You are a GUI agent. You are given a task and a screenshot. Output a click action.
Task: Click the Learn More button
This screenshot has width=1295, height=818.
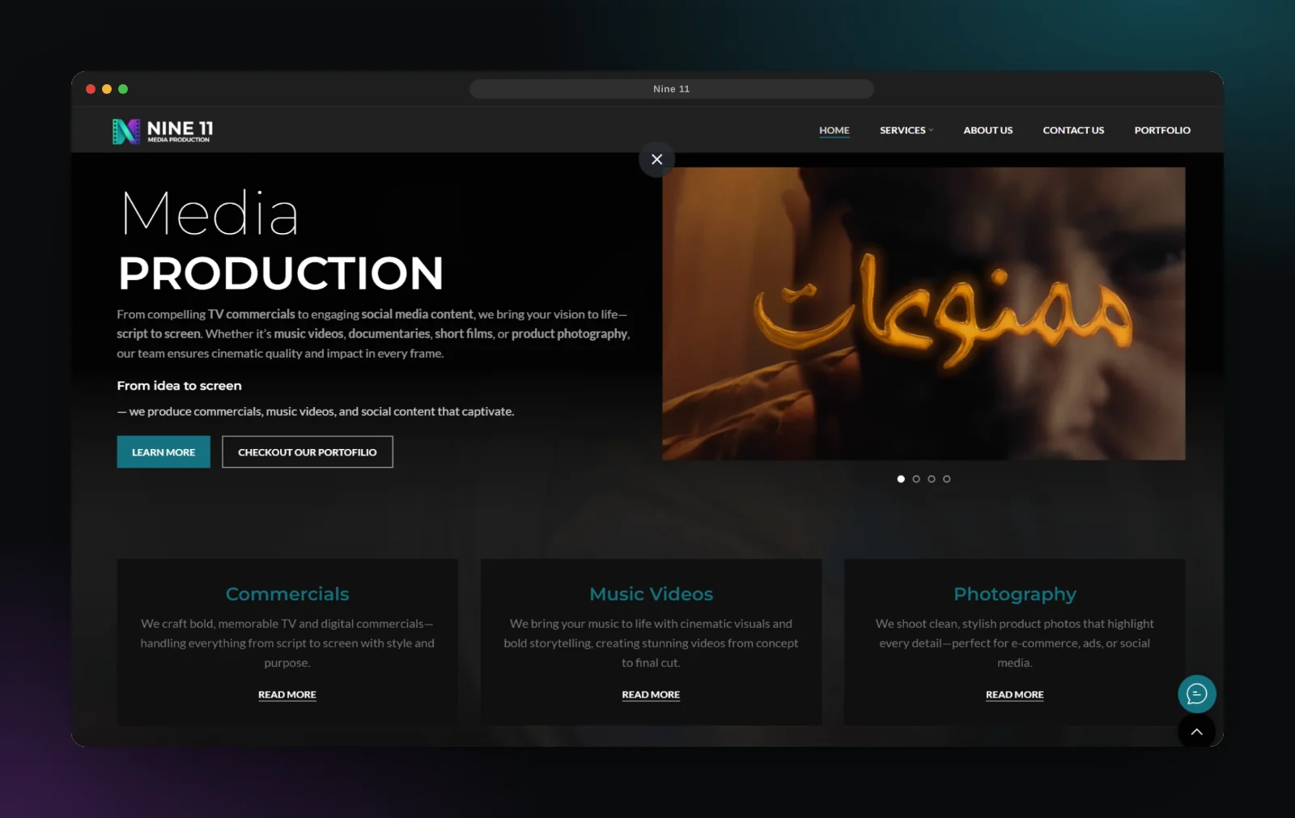pyautogui.click(x=163, y=452)
